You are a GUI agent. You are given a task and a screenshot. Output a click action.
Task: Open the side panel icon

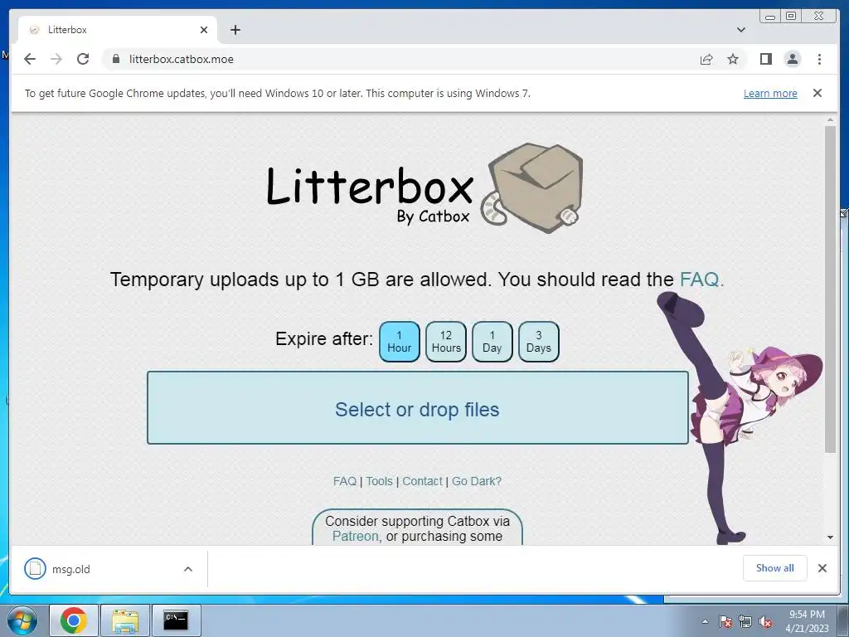[x=765, y=59]
